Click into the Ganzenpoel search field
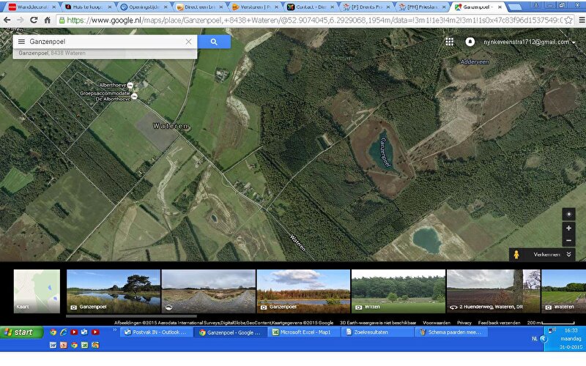 105,42
